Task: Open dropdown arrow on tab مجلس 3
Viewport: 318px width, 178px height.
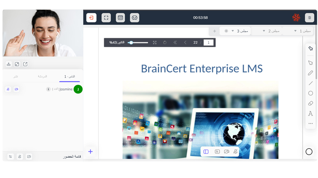Action: pos(233,31)
